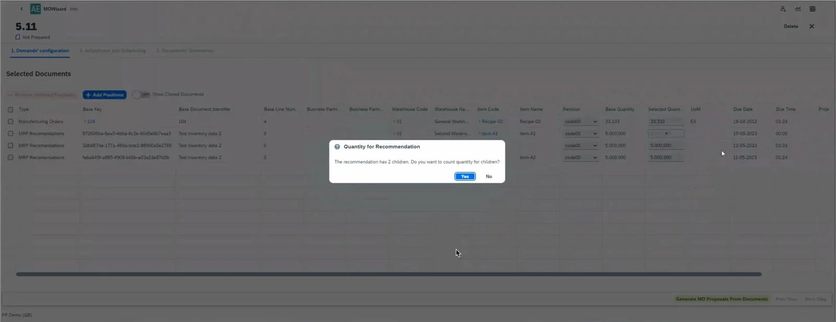Click the Add Positions button
This screenshot has width=836, height=322.
[104, 94]
